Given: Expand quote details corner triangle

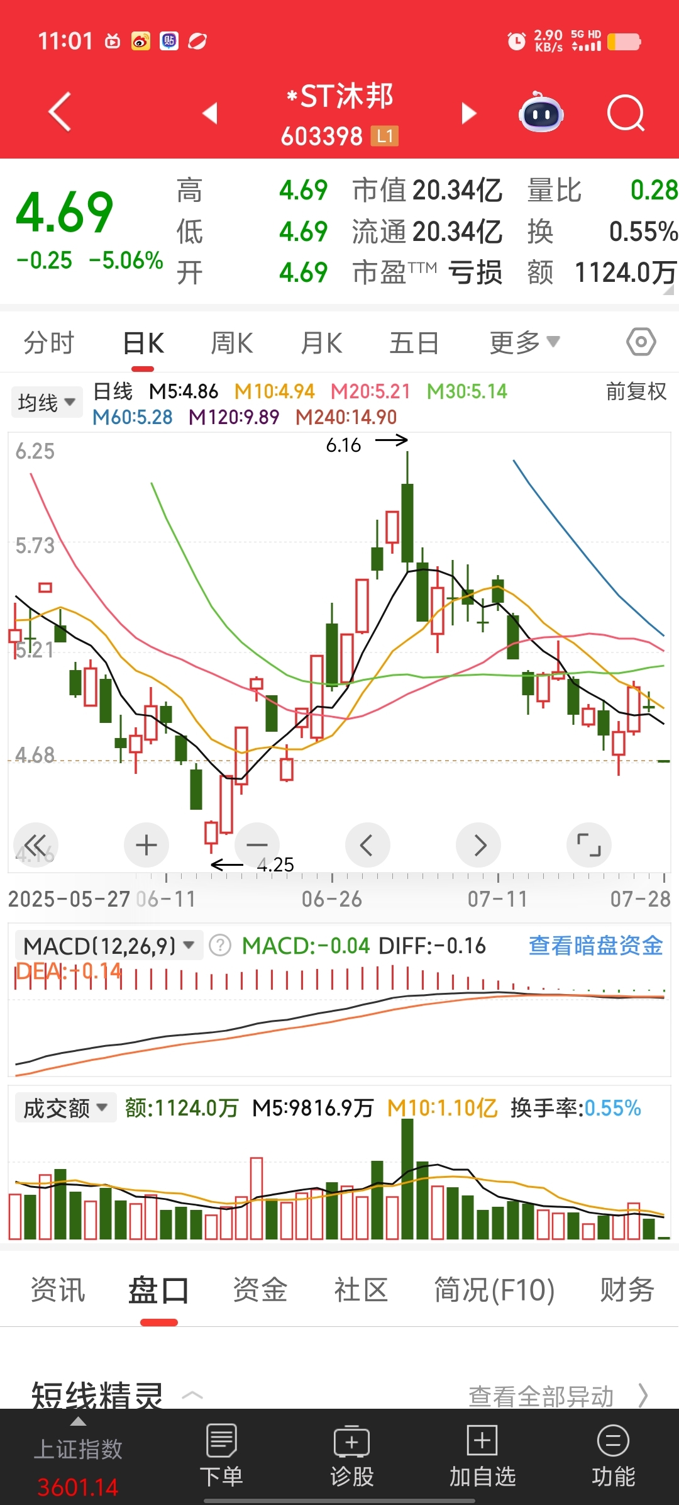Looking at the screenshot, I should tap(668, 290).
